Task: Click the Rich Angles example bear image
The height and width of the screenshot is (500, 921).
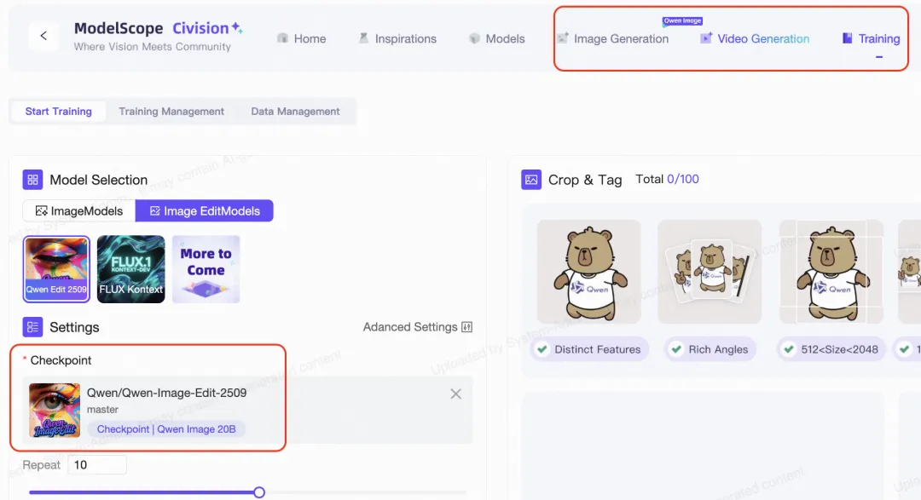Action: tap(710, 272)
